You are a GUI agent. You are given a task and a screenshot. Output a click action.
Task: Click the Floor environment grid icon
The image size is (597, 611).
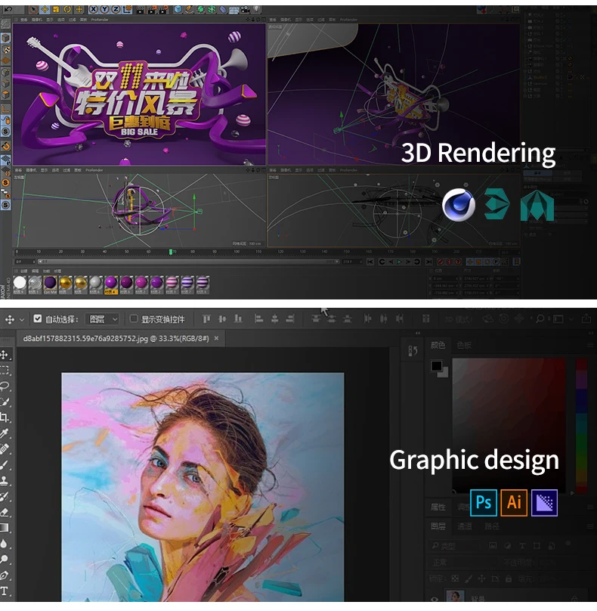(234, 9)
